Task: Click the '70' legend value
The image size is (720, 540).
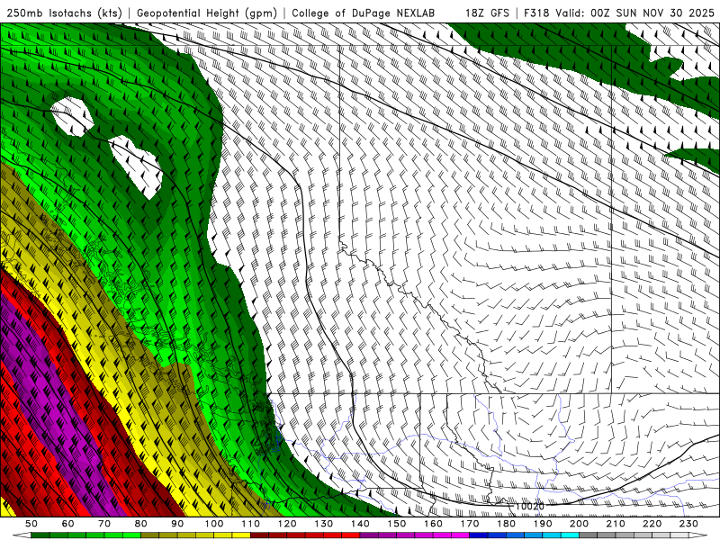Action: (104, 524)
